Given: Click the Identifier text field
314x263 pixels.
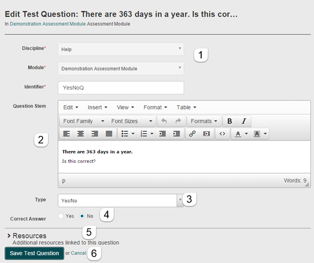Looking at the screenshot, I should [121, 87].
